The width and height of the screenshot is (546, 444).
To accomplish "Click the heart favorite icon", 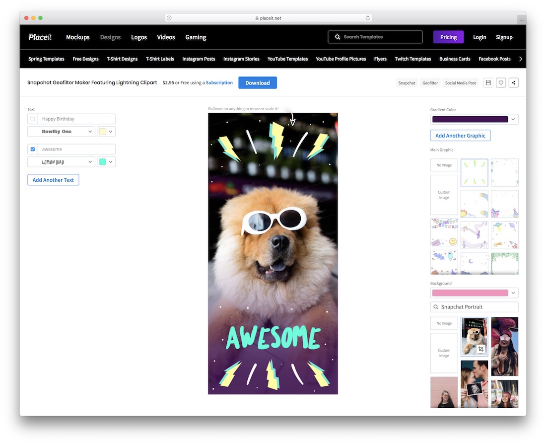I will coord(501,82).
